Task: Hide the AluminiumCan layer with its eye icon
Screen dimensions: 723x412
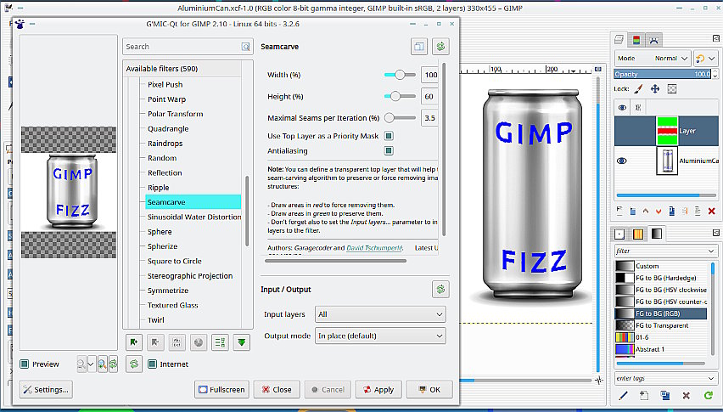Action: click(x=621, y=161)
